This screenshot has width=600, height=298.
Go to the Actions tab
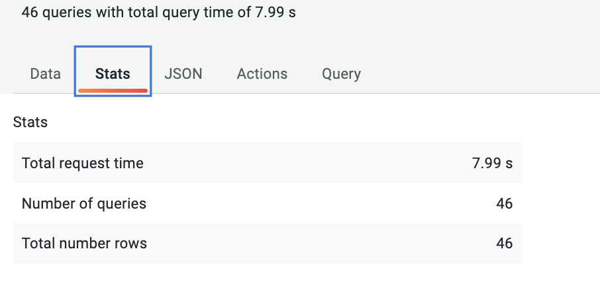262,74
